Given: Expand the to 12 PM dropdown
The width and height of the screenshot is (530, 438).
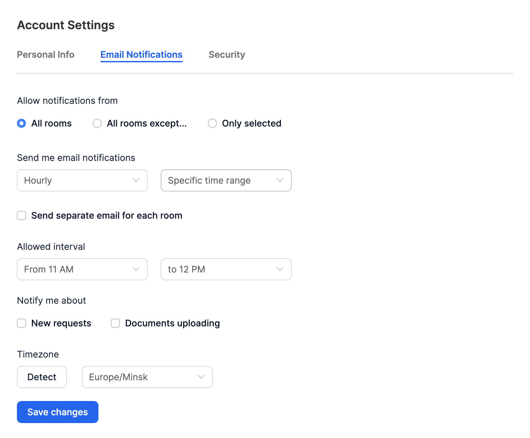Looking at the screenshot, I should coord(226,269).
